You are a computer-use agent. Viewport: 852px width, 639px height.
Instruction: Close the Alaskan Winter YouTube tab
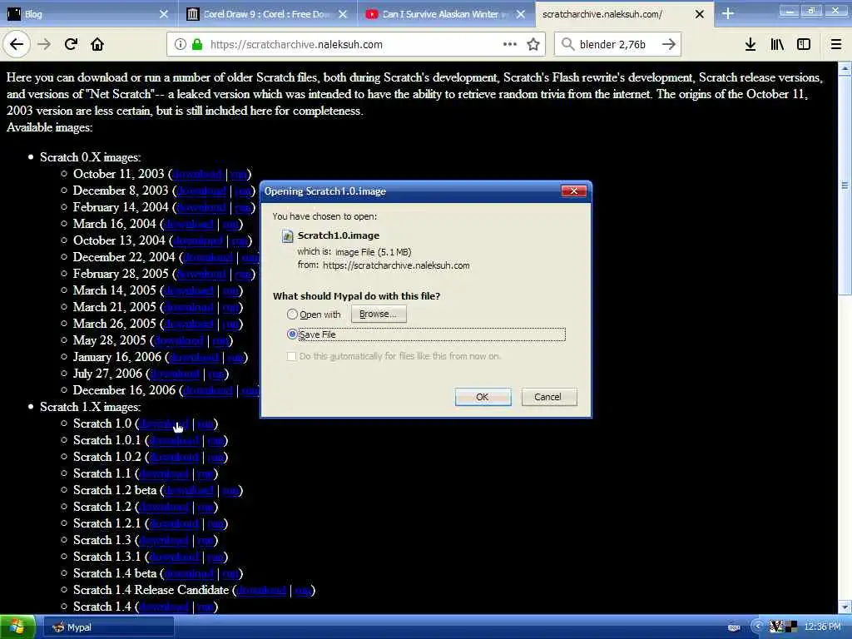pyautogui.click(x=521, y=14)
